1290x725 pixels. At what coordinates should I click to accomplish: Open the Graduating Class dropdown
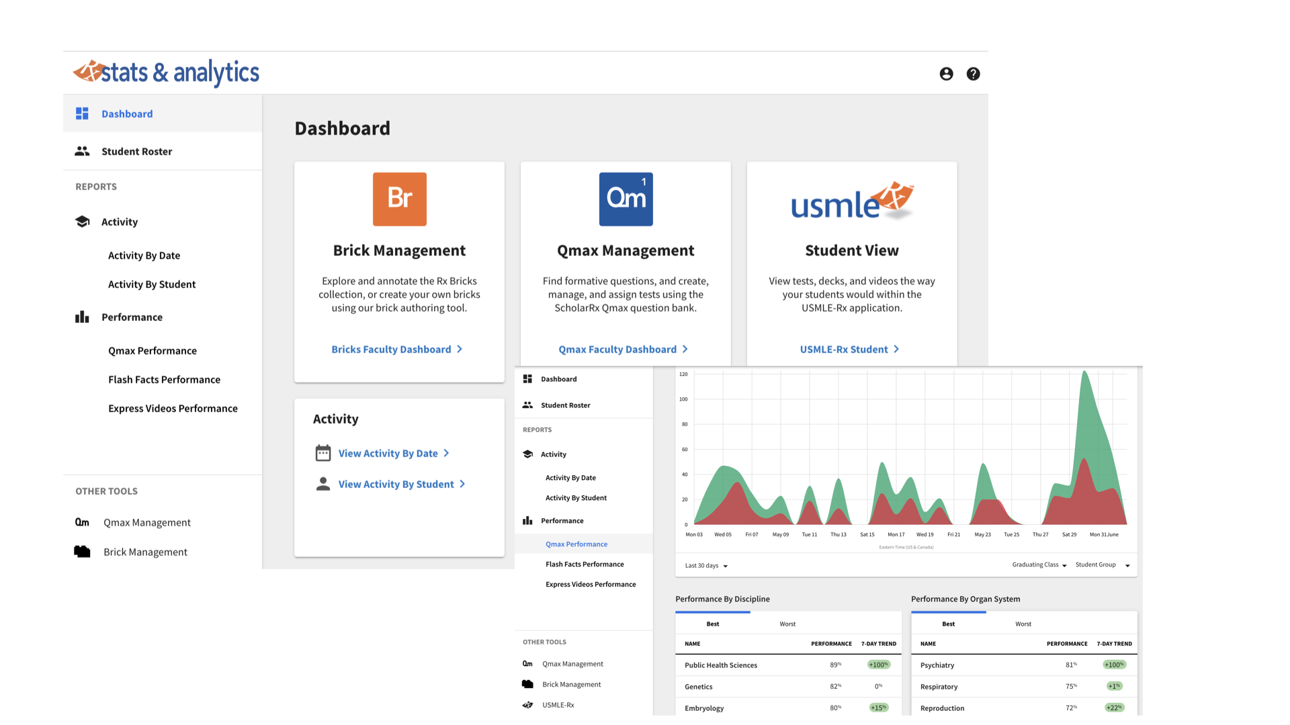[1039, 565]
